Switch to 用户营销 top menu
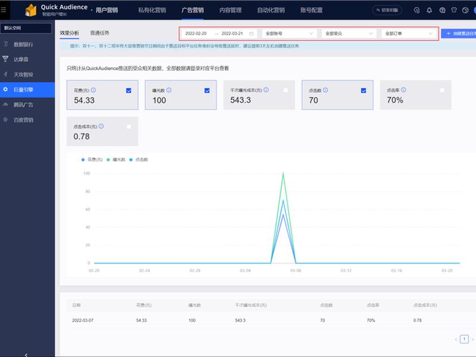Image resolution: width=476 pixels, height=357 pixels. 107,10
